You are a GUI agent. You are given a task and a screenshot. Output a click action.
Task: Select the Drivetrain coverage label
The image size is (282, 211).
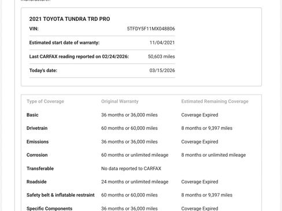(37, 128)
